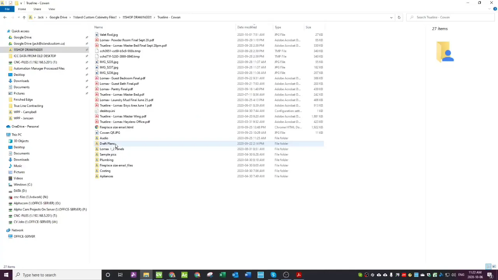
Task: Open the Share ribbon tab
Action: (37, 9)
